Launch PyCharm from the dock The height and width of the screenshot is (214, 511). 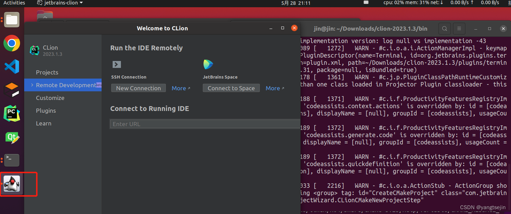click(12, 114)
